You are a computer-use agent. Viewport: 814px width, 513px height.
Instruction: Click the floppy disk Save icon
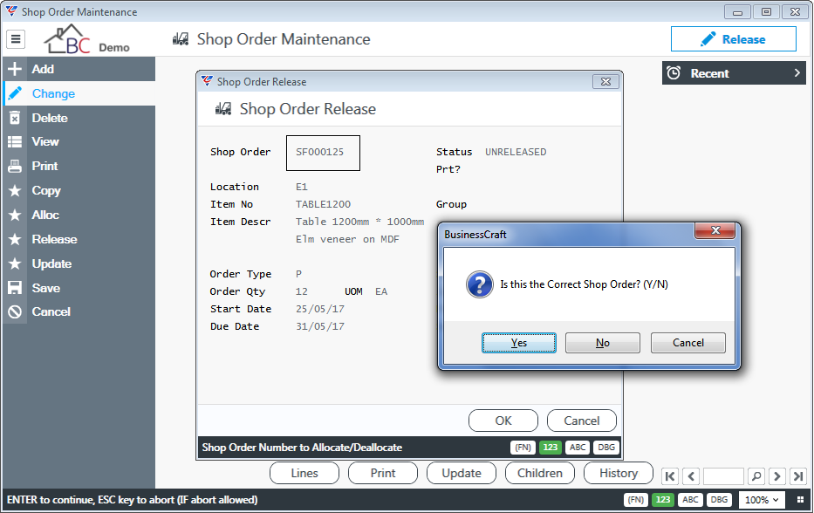[x=15, y=288]
